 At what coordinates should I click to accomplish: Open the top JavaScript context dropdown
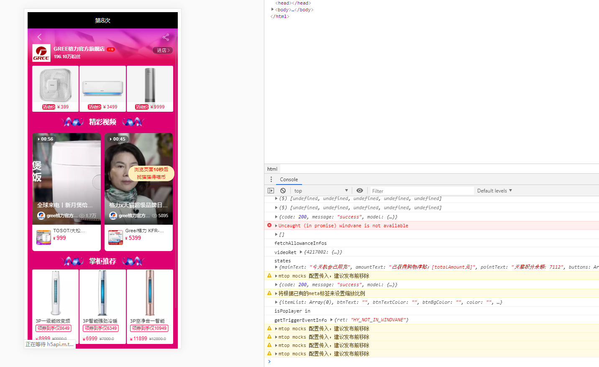click(321, 191)
